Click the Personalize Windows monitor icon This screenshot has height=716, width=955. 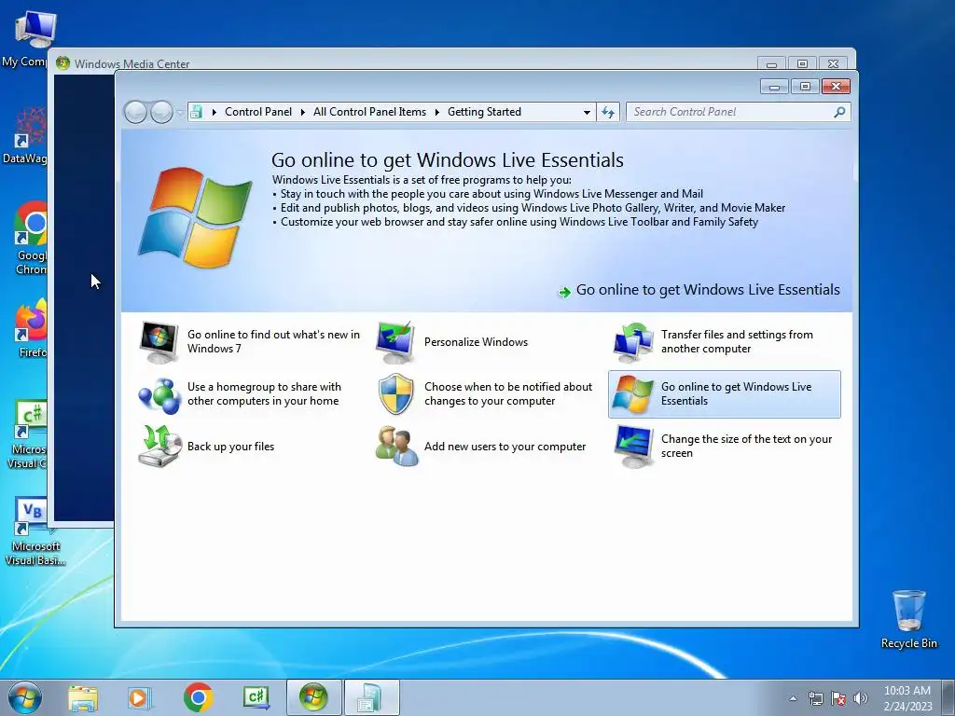pyautogui.click(x=395, y=342)
